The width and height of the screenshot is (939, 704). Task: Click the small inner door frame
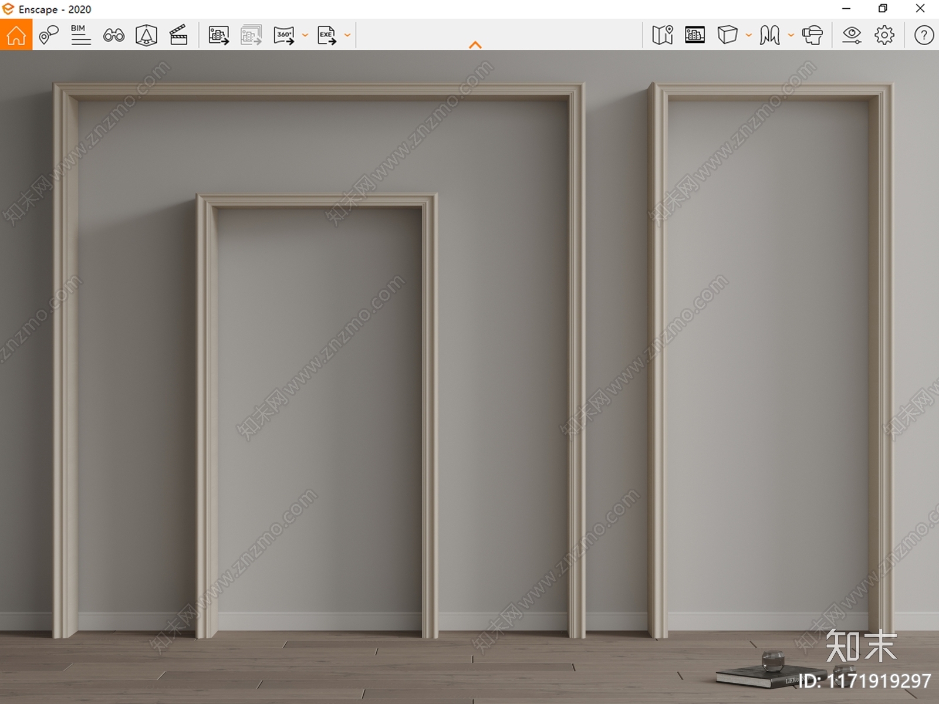[317, 415]
